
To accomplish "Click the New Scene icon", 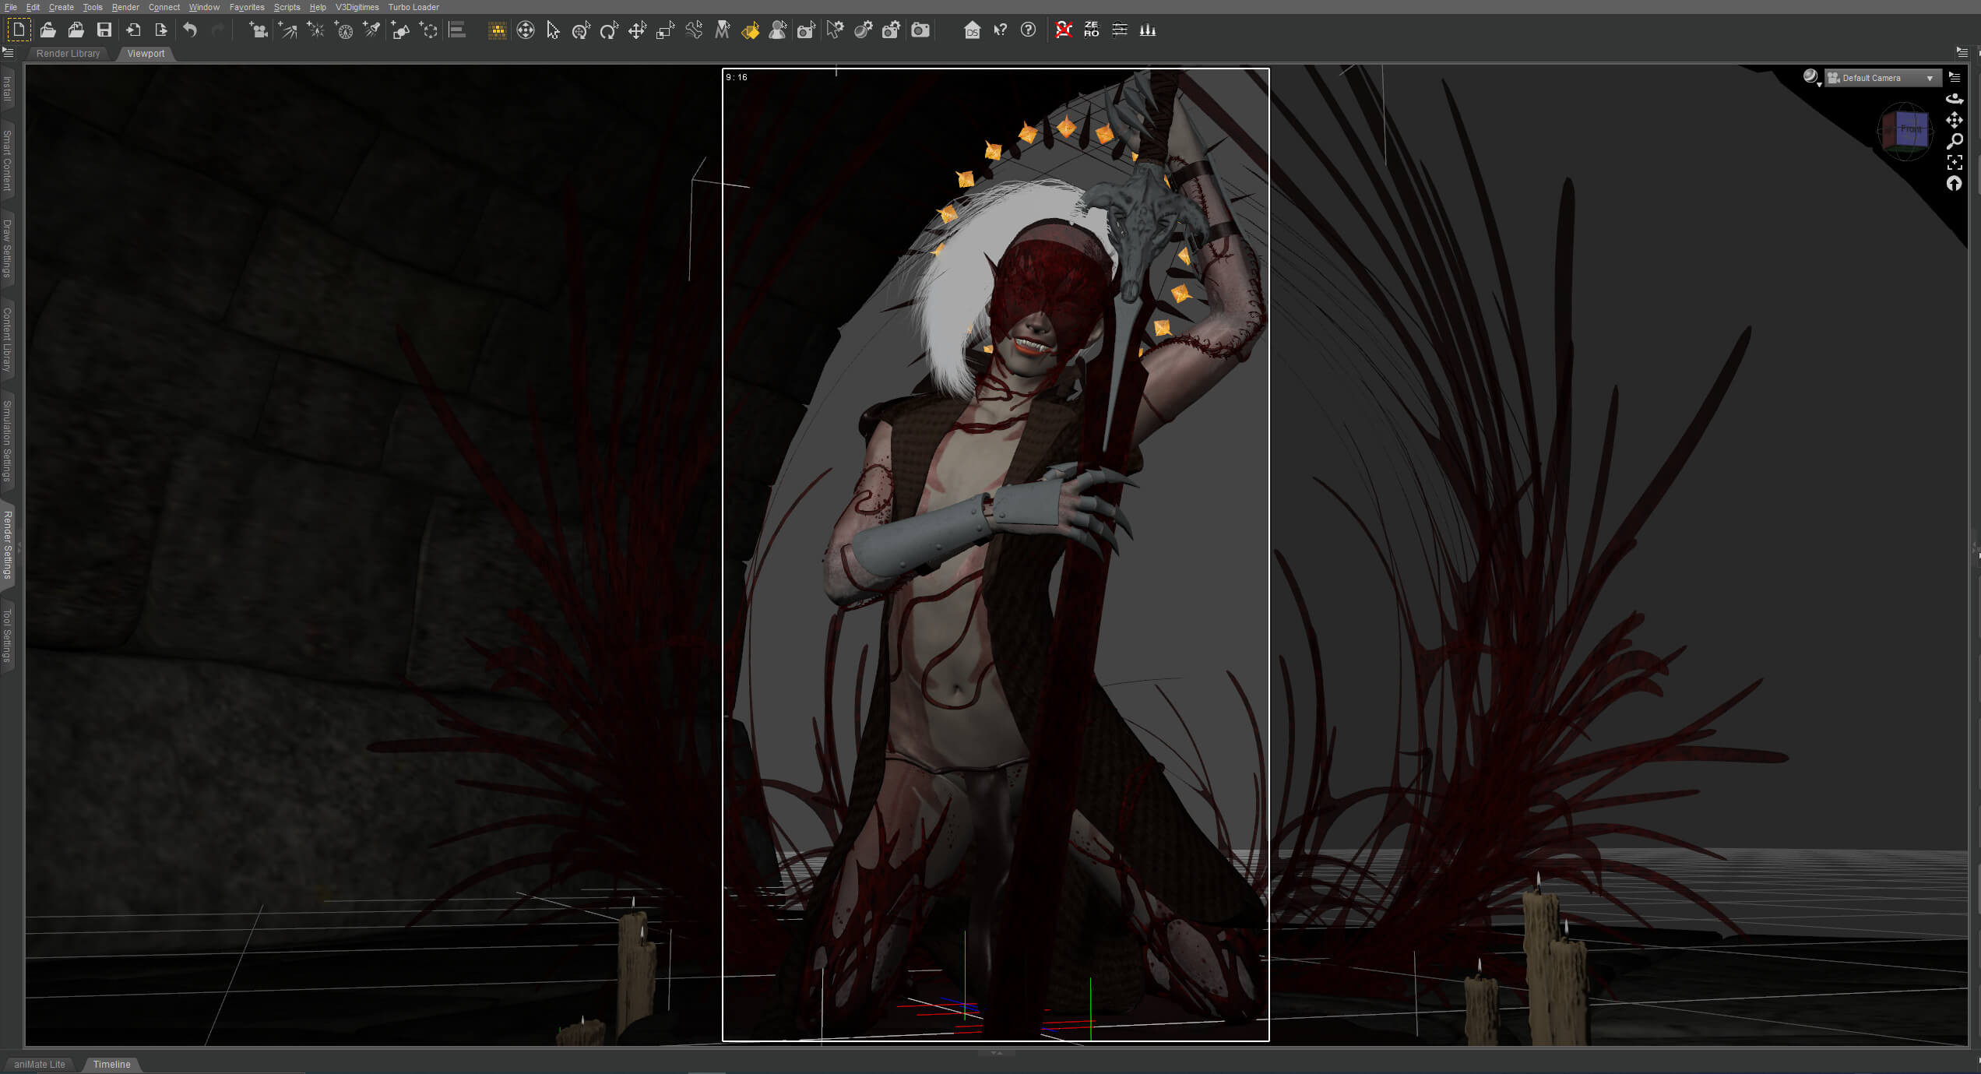I will [x=19, y=30].
